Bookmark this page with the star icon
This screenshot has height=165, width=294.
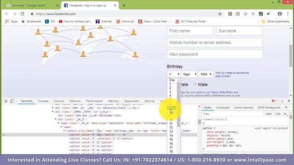220,14
